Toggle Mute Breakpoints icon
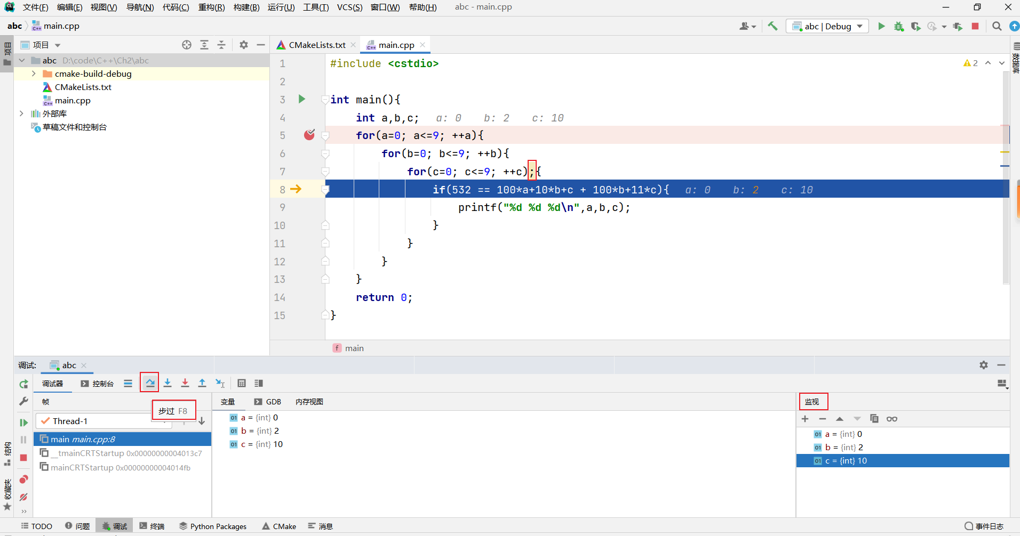This screenshot has width=1020, height=536. pos(23,497)
